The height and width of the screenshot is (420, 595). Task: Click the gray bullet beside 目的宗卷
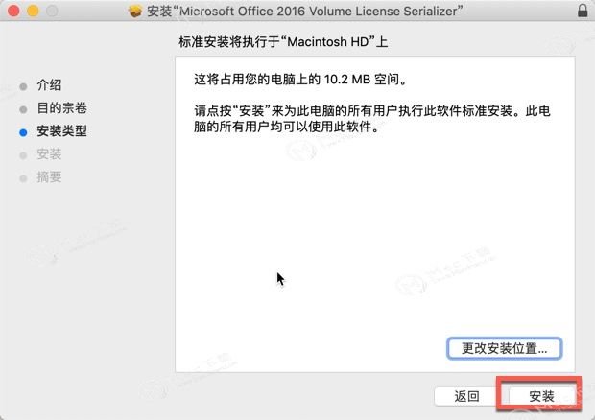23,109
